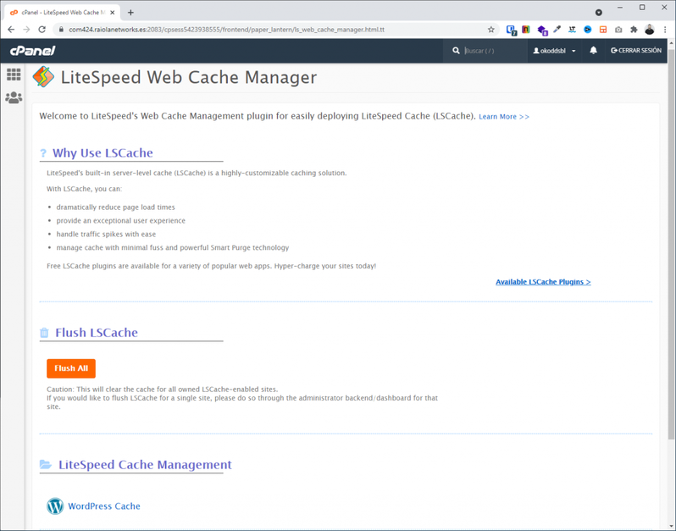Screen dimensions: 676x531
Task: Open the browser Extensions puzzle icon
Action: pos(634,30)
